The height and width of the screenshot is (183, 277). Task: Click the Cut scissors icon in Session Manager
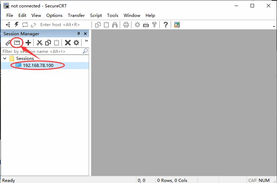pyautogui.click(x=40, y=43)
